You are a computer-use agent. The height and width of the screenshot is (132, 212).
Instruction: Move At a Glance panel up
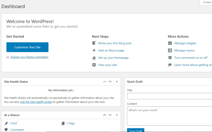pyautogui.click(x=104, y=115)
